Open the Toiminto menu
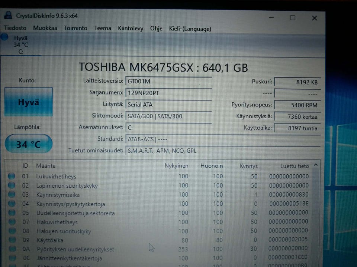The height and width of the screenshot is (267, 357). coord(75,28)
